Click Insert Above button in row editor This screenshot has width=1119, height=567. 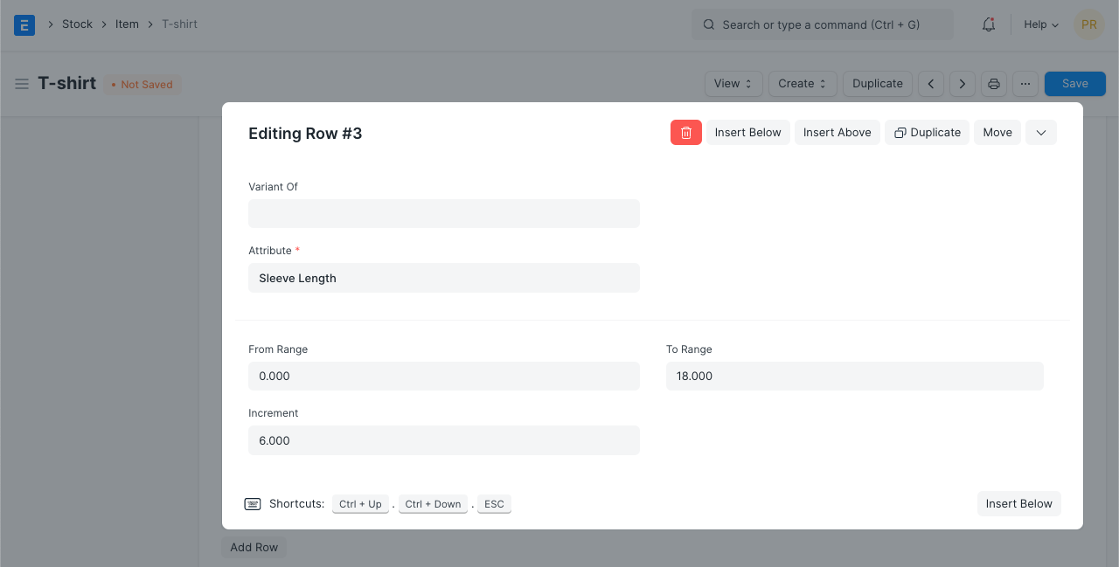tap(837, 133)
